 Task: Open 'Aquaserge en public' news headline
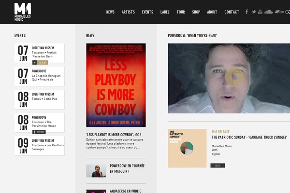click(126, 191)
